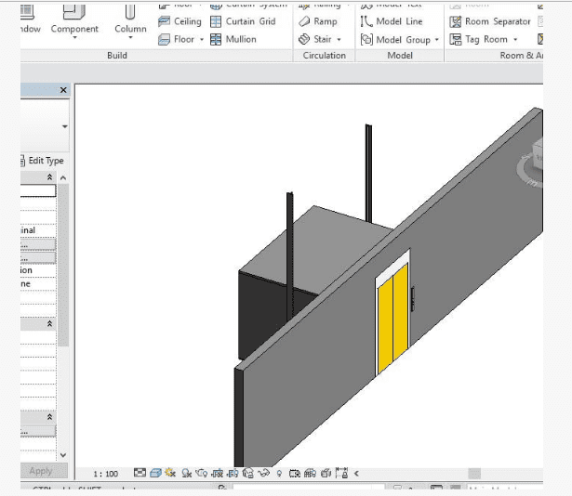Select the Curtain Grid tool
The image size is (572, 496).
coord(242,21)
